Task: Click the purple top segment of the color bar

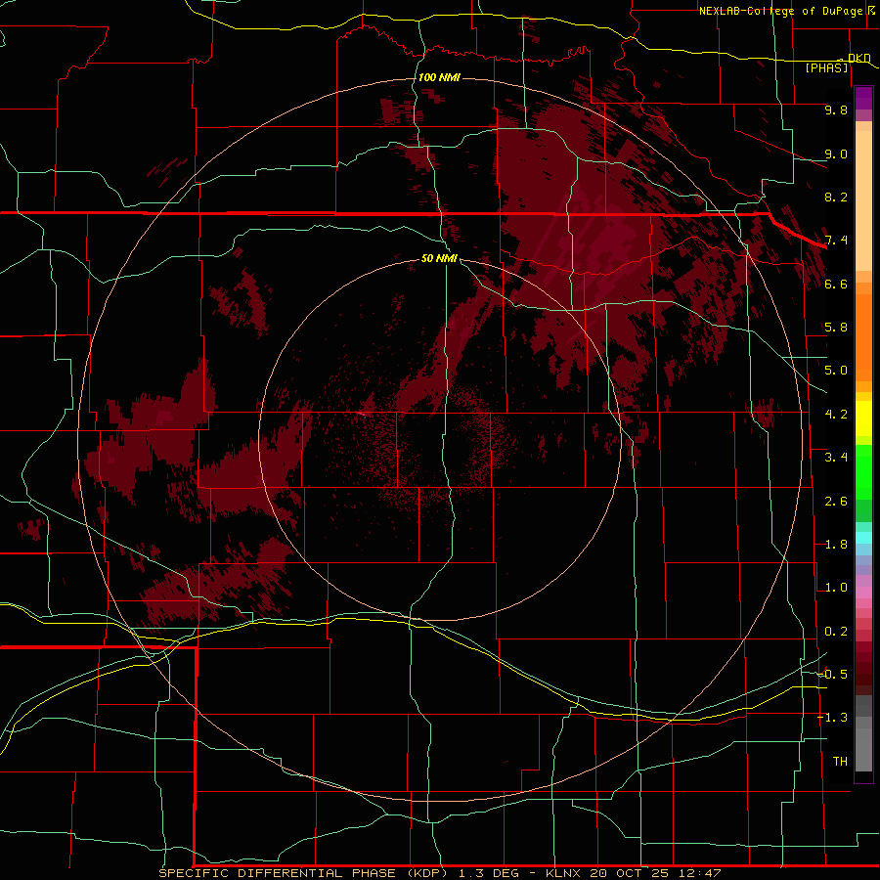Action: tap(863, 98)
